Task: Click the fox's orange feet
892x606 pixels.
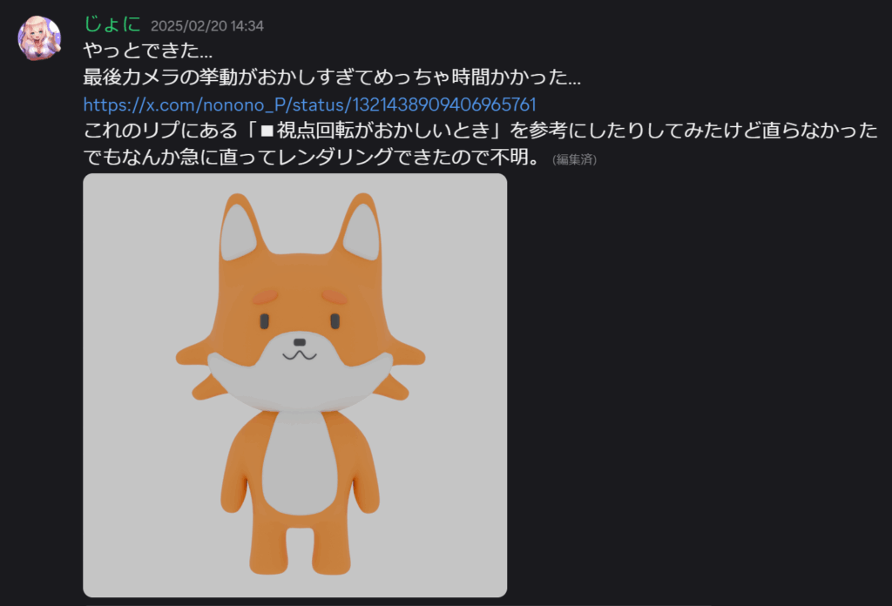Action: [x=300, y=560]
